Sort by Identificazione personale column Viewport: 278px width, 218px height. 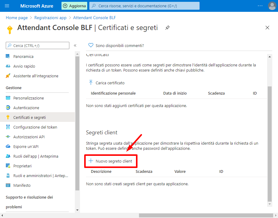point(113,93)
